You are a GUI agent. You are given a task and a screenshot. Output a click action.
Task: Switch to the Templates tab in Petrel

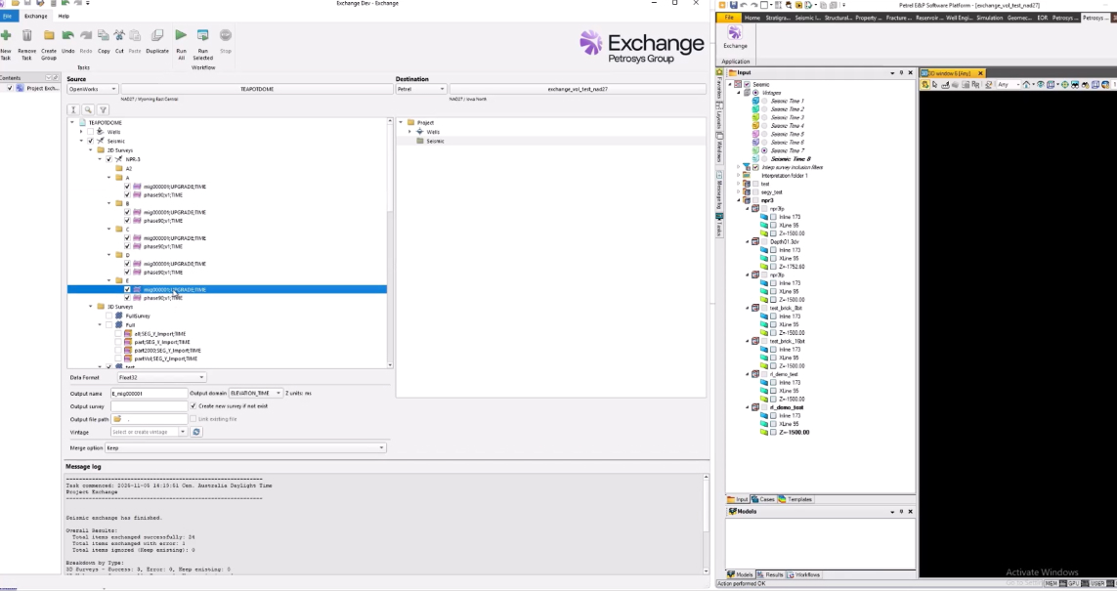796,499
